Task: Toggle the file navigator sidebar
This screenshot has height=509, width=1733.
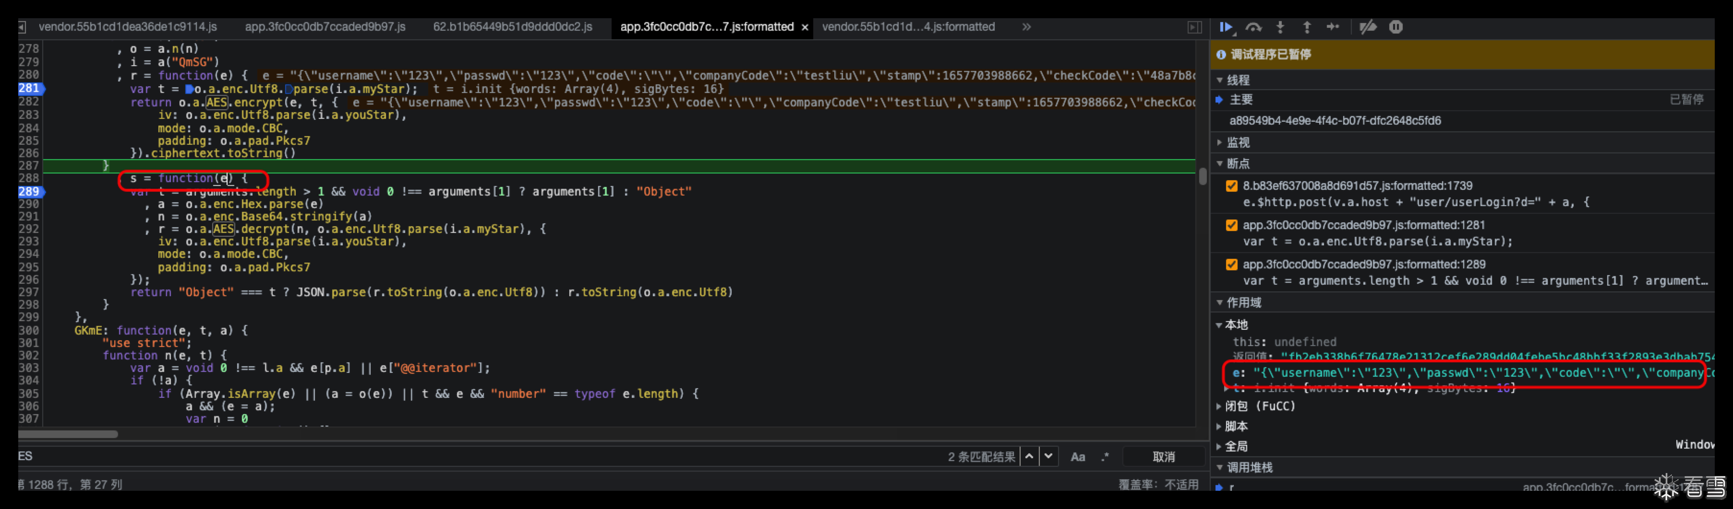Action: pos(22,27)
